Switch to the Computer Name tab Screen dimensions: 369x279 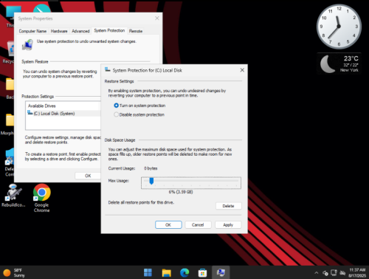32,31
